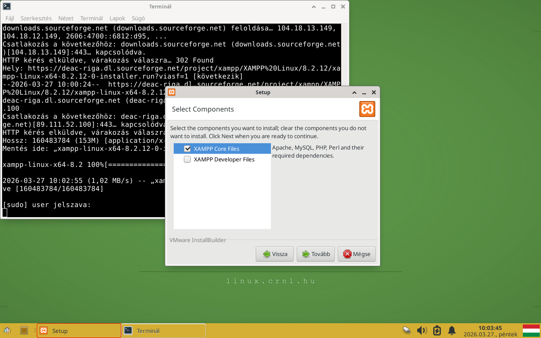Open the Terminál window from the taskbar
This screenshot has height=338, width=541.
(x=163, y=330)
